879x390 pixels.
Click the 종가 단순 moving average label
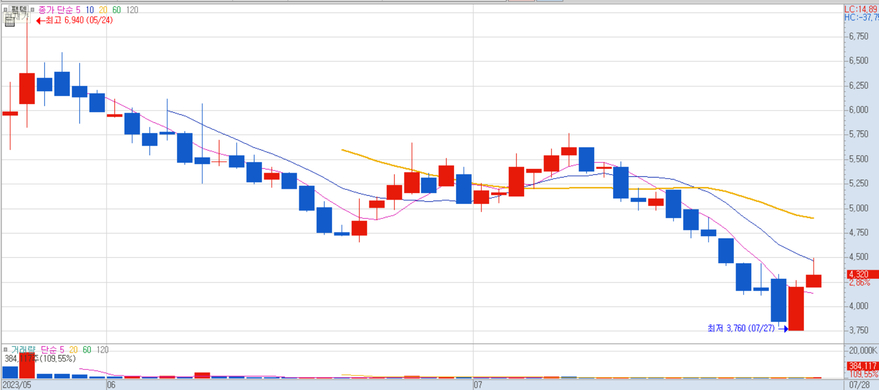56,10
